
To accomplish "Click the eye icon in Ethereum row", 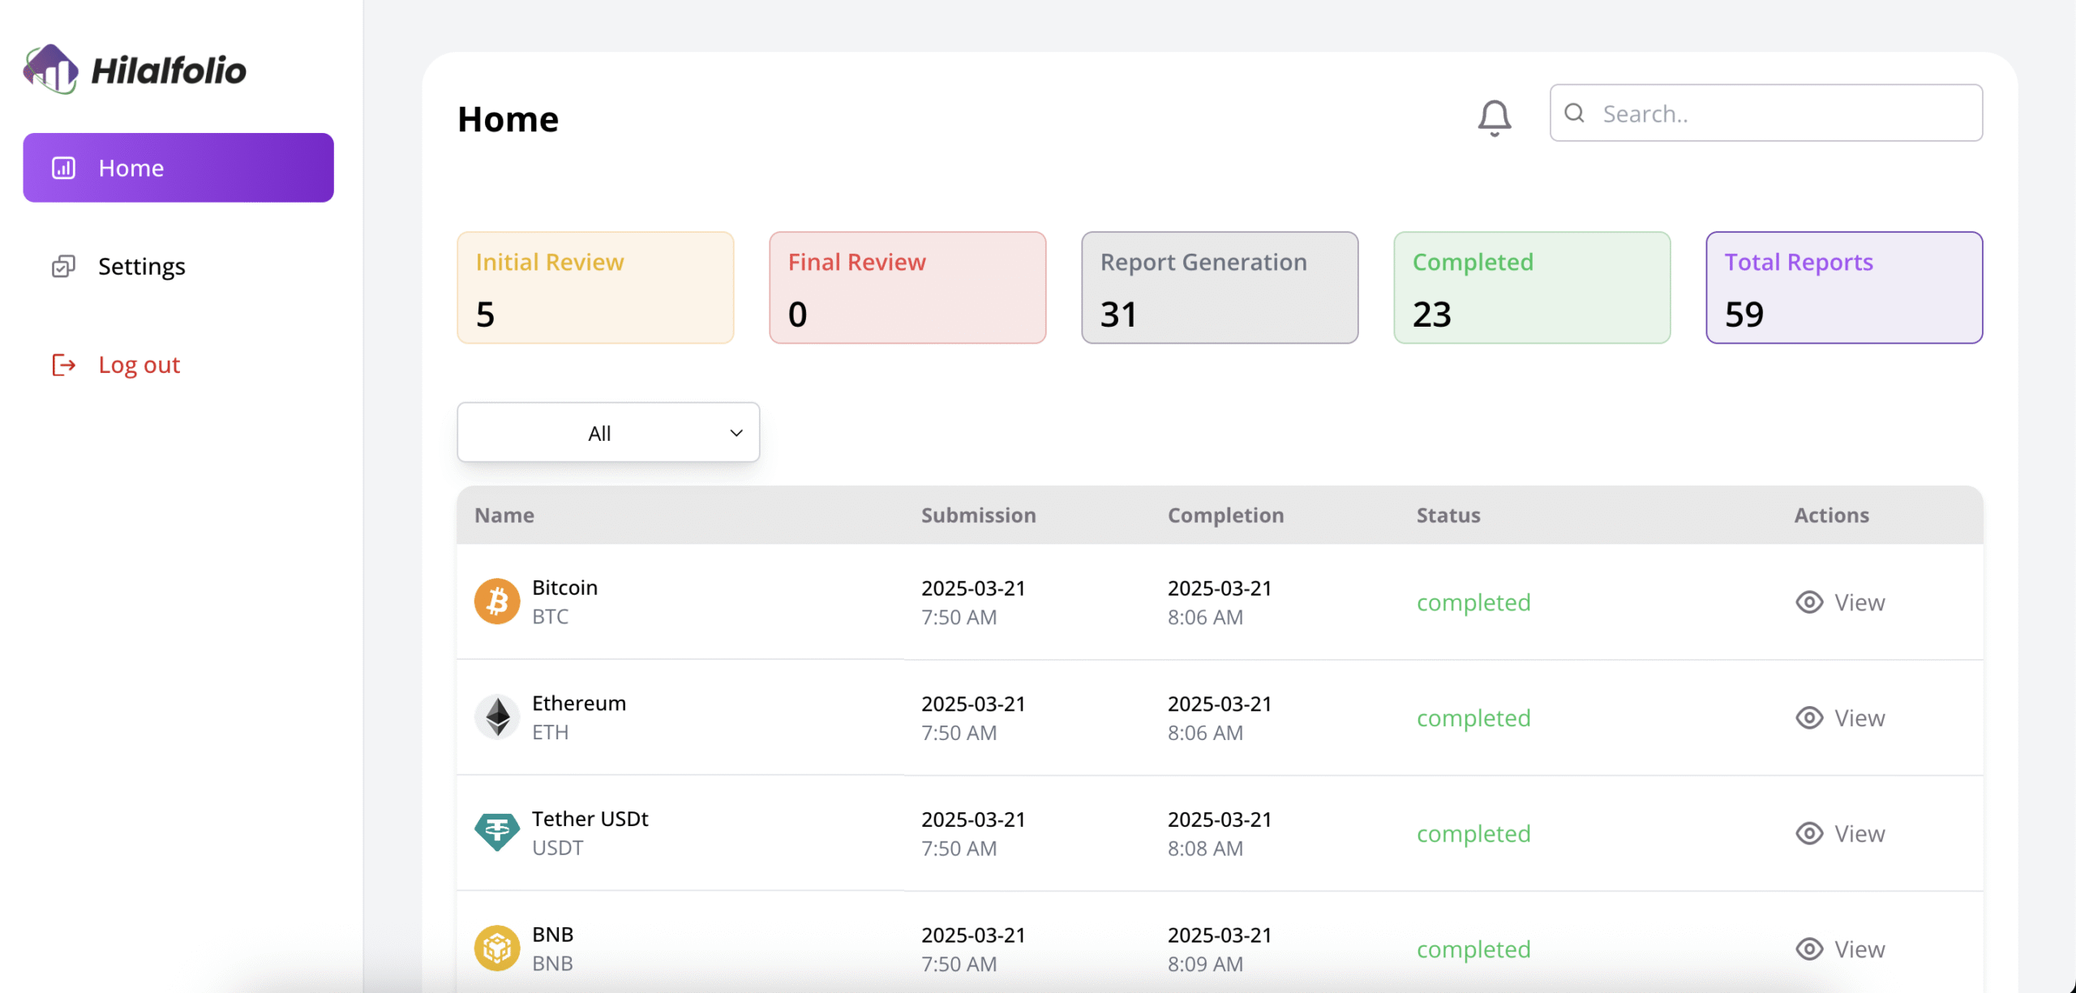I will click(1809, 718).
